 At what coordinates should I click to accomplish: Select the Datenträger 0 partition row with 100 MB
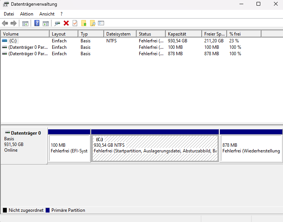click(131, 47)
